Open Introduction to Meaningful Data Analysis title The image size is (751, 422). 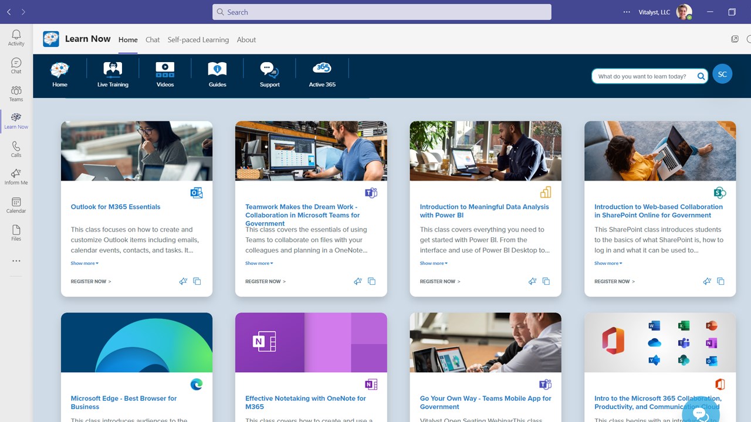(485, 211)
